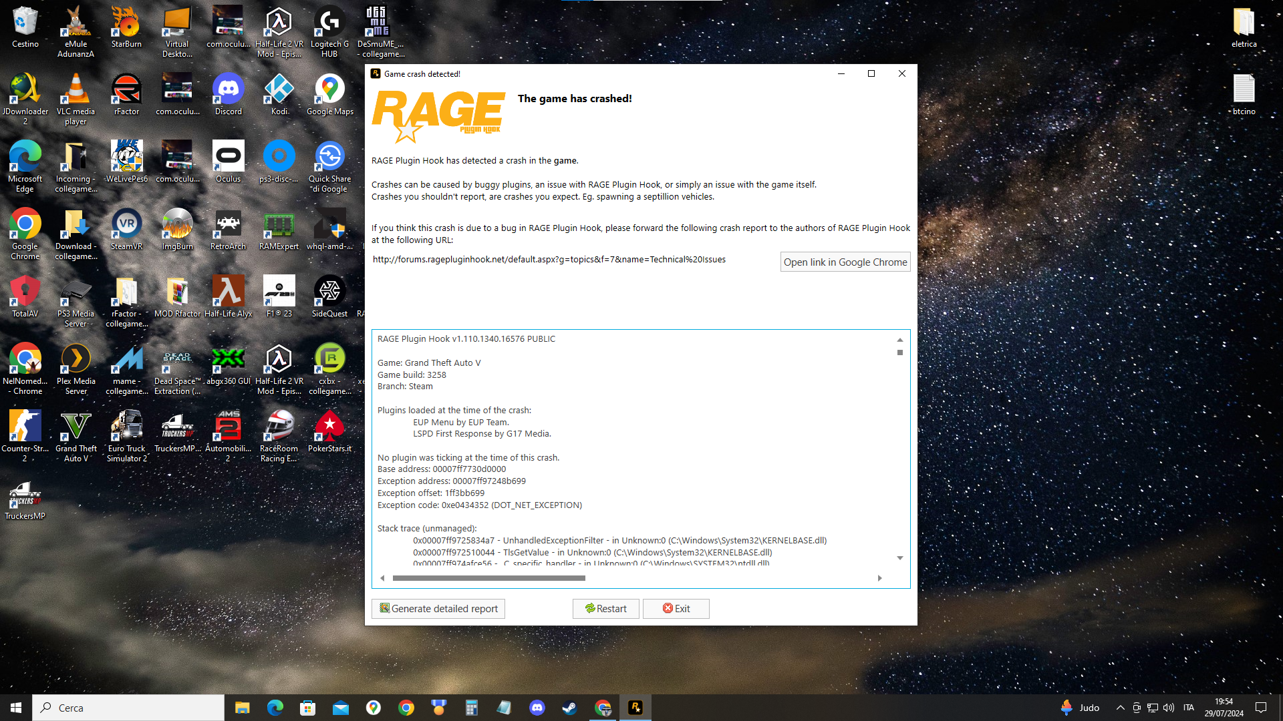Click the horizontal scrollbar thumb in log
This screenshot has height=721, width=1283.
(x=488, y=578)
